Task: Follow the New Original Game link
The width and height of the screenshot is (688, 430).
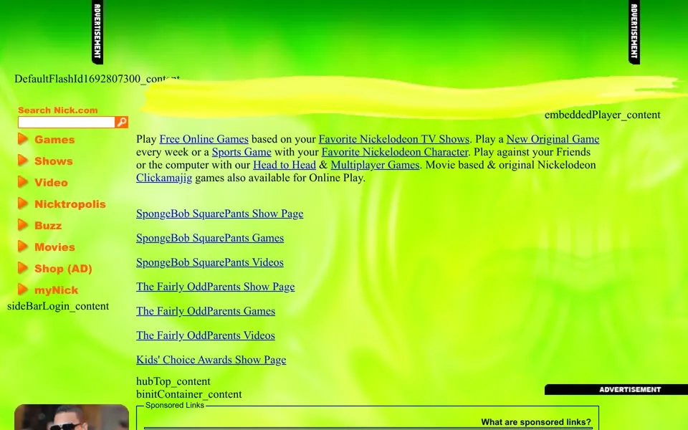Action: [x=553, y=139]
